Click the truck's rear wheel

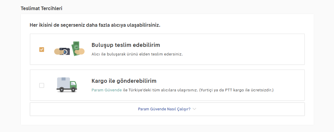[61, 90]
